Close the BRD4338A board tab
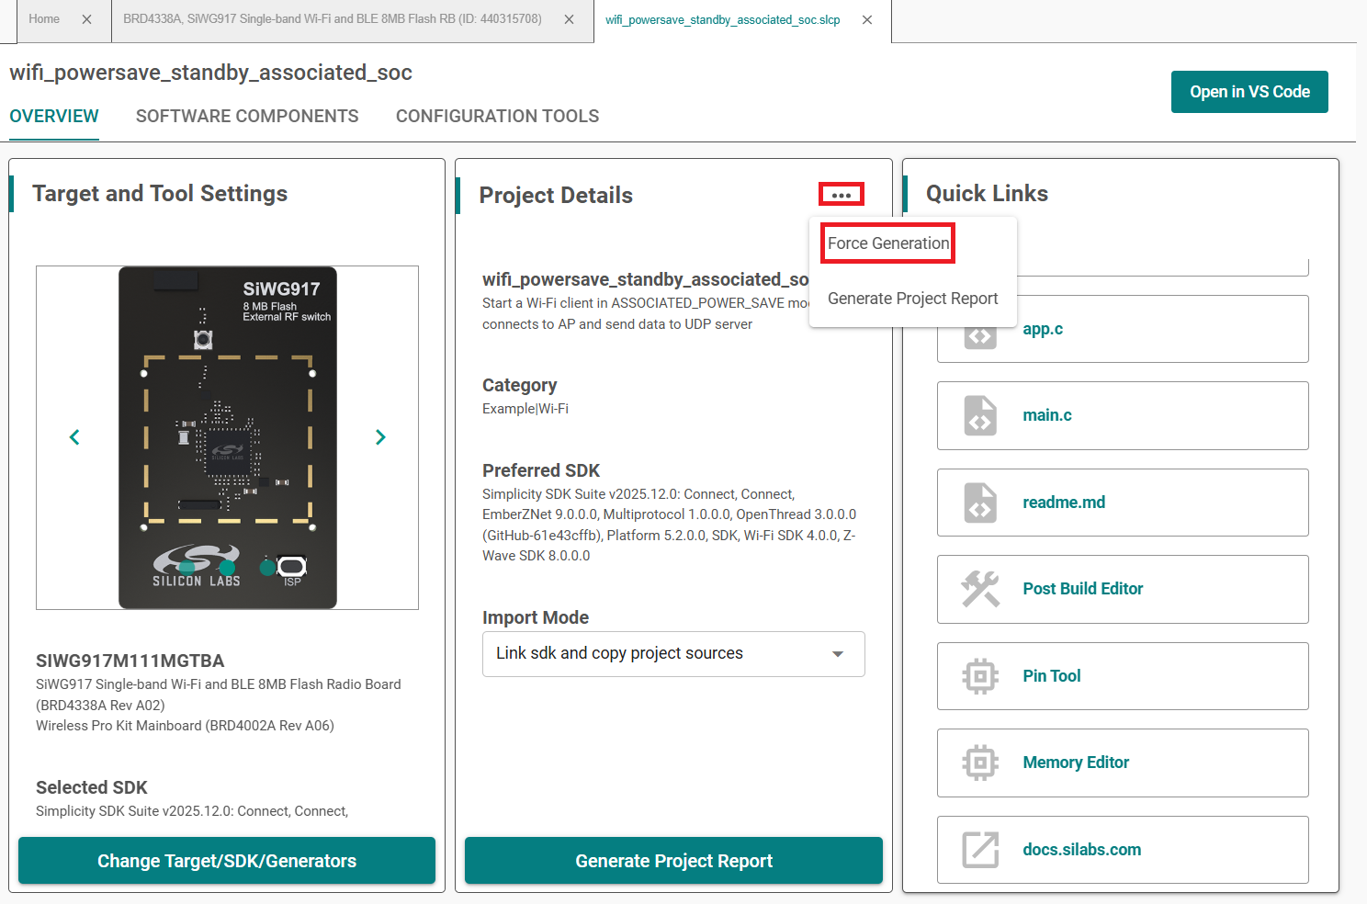 coord(570,19)
